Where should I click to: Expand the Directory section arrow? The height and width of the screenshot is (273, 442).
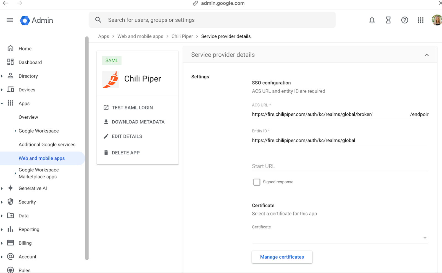tap(2, 76)
